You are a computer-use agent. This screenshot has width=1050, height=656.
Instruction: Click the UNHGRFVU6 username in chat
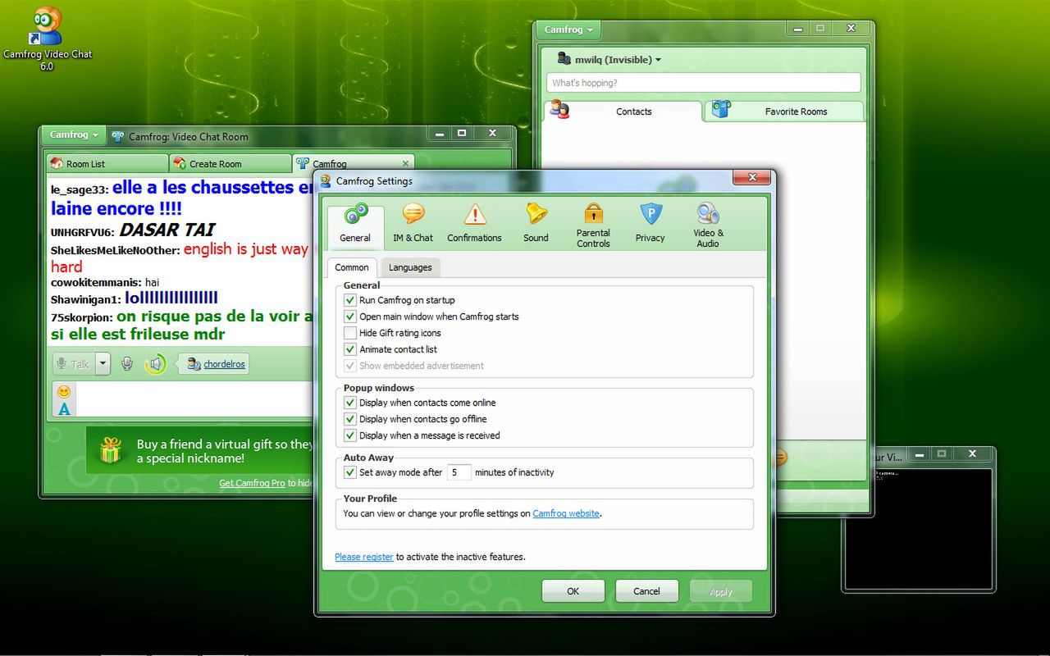(83, 233)
